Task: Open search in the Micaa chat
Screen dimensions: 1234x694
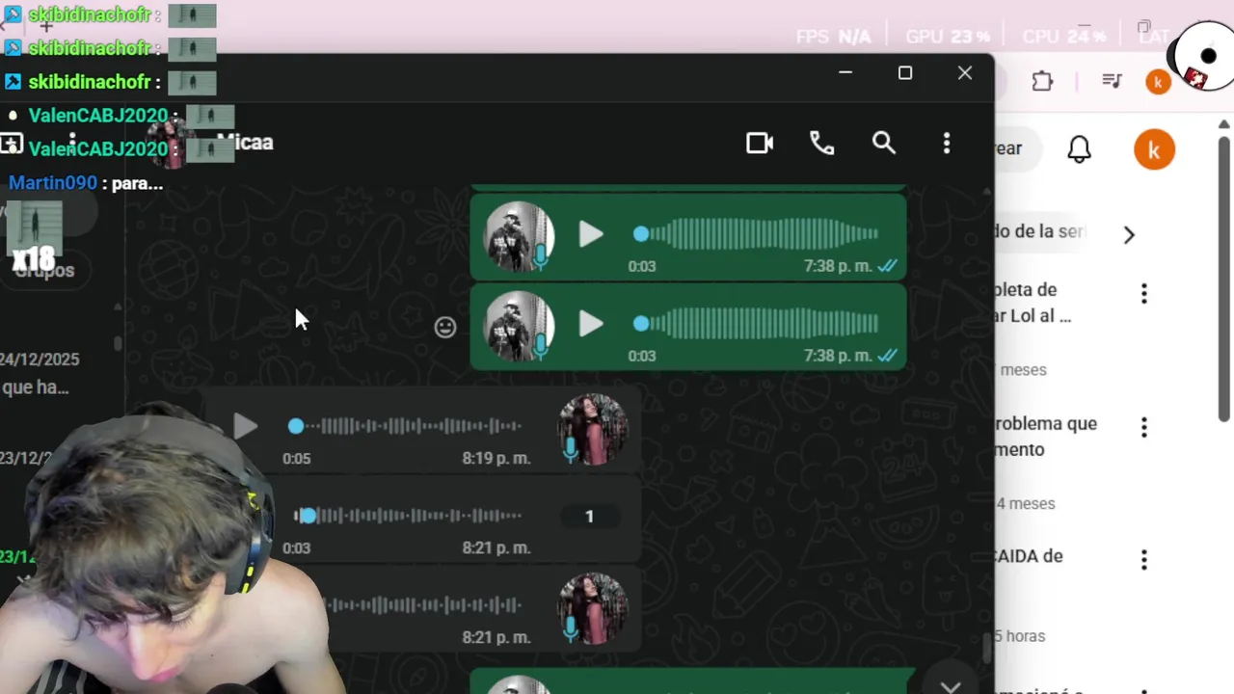Action: pyautogui.click(x=884, y=144)
